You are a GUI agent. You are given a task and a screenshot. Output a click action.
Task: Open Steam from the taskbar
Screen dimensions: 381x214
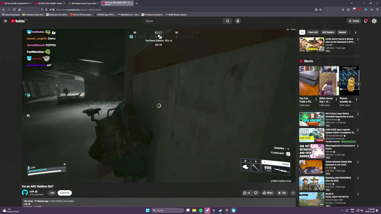coord(220,210)
